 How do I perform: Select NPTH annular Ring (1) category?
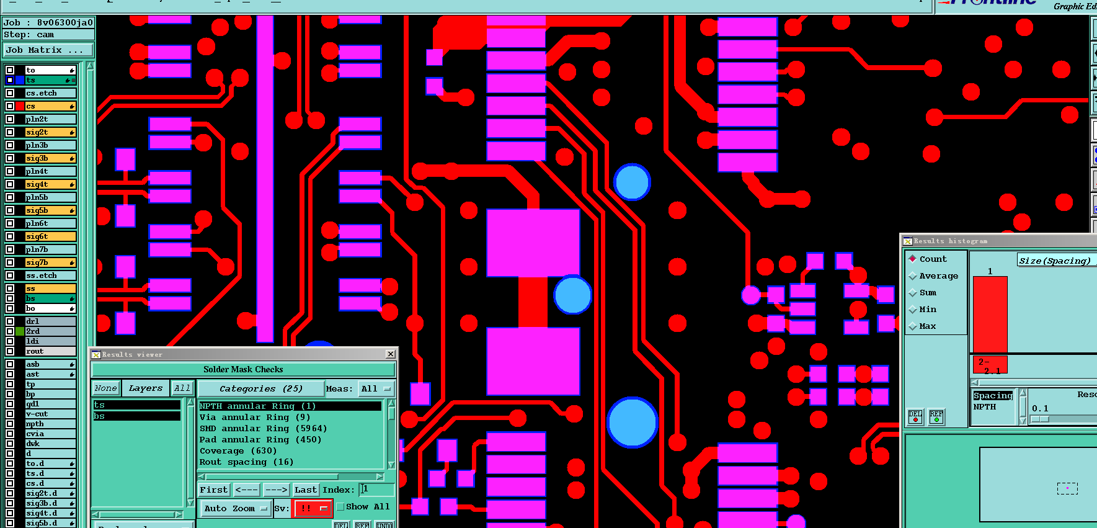290,406
